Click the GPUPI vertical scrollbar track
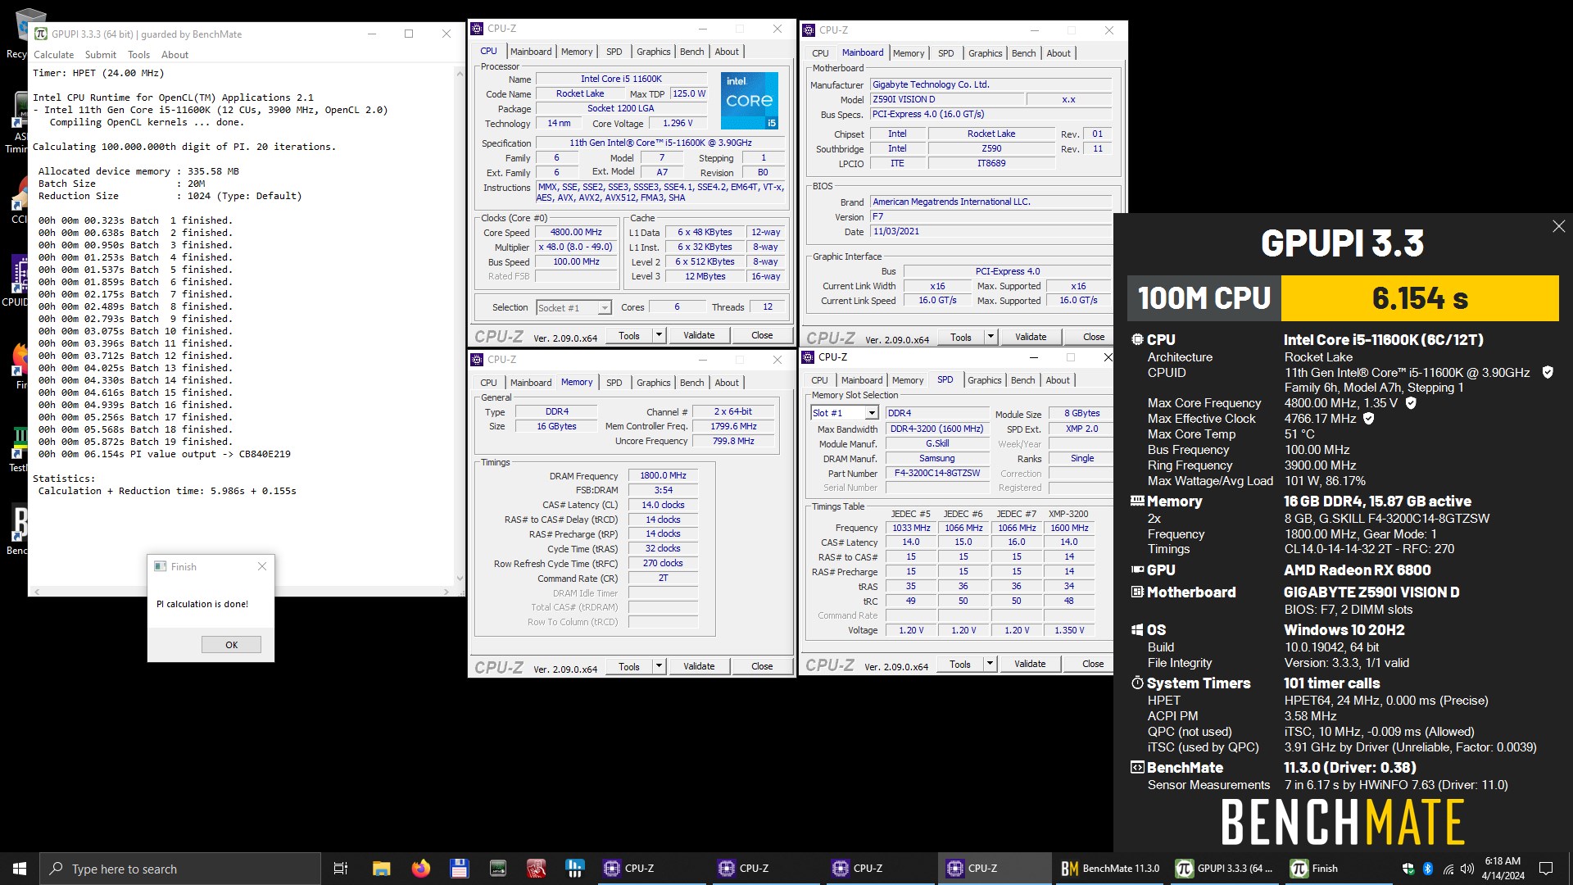Viewport: 1573px width, 885px height. (x=460, y=325)
